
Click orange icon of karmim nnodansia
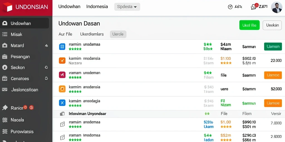(x=62, y=60)
